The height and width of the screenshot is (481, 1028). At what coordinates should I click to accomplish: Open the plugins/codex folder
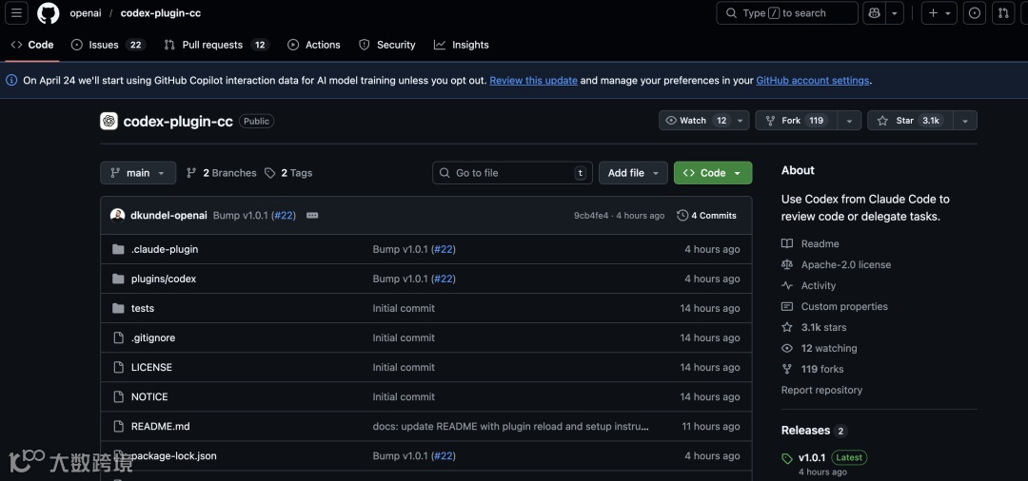tap(164, 279)
